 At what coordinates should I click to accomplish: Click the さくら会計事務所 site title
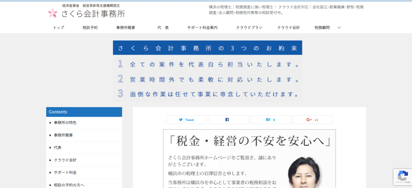[x=93, y=14]
